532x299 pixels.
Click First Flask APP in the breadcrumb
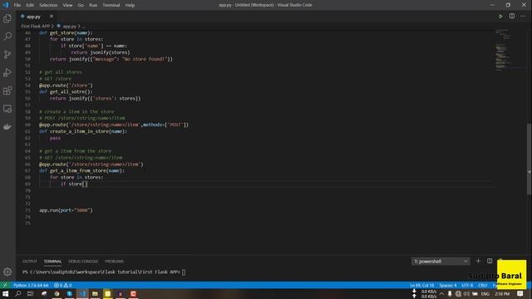35,26
